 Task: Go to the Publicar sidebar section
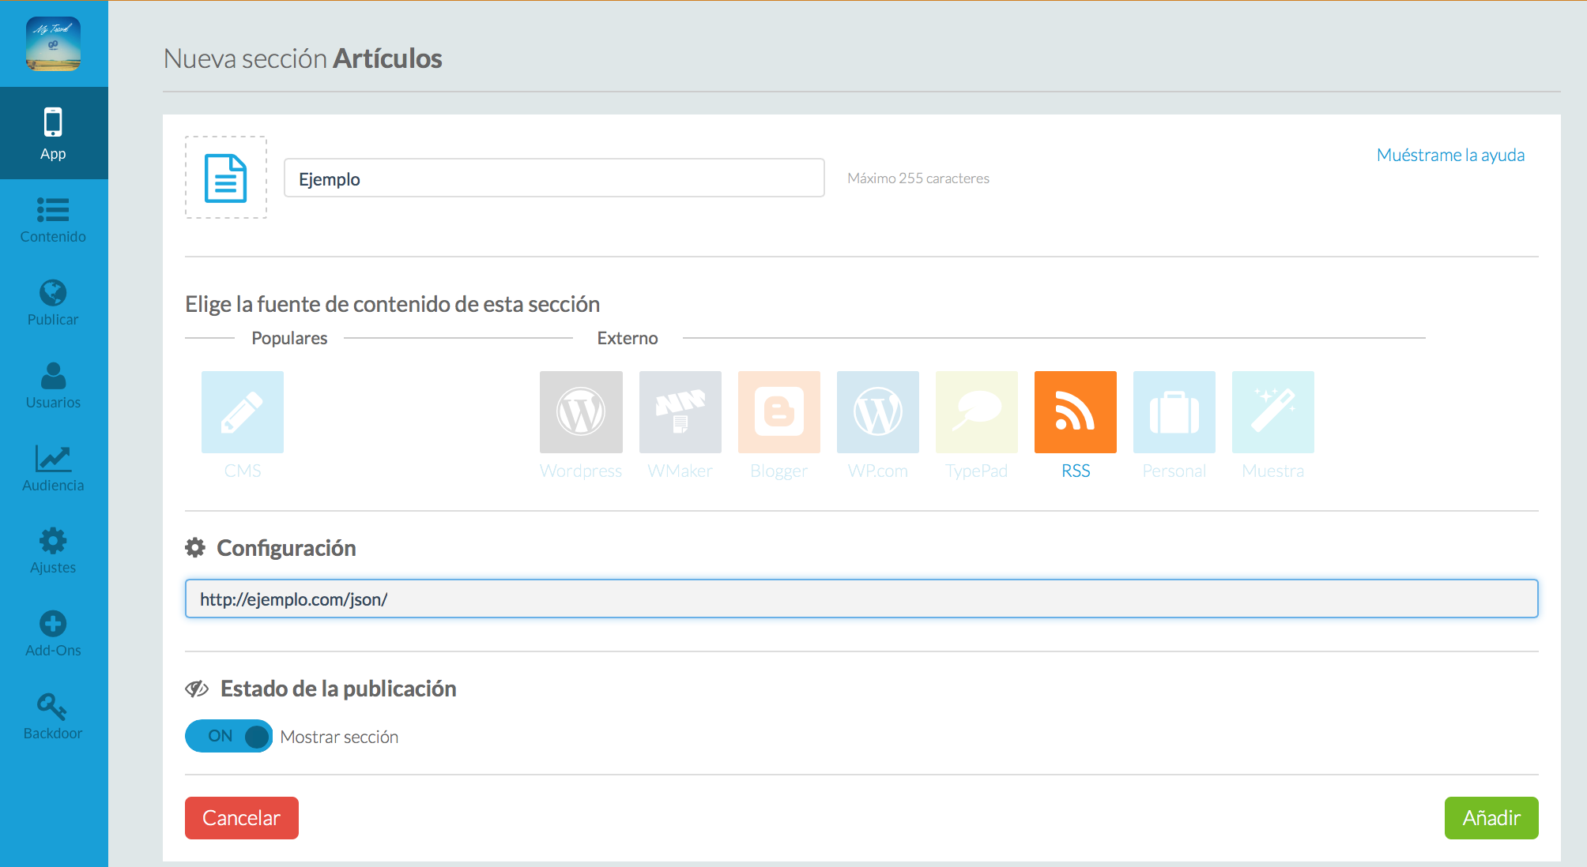click(53, 302)
